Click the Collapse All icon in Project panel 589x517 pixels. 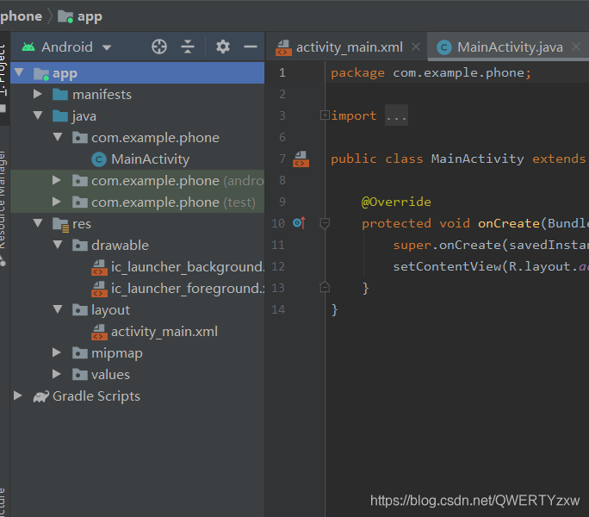point(188,47)
